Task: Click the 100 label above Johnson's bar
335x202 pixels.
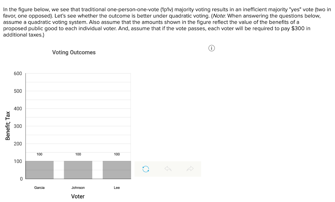Action: [78, 154]
